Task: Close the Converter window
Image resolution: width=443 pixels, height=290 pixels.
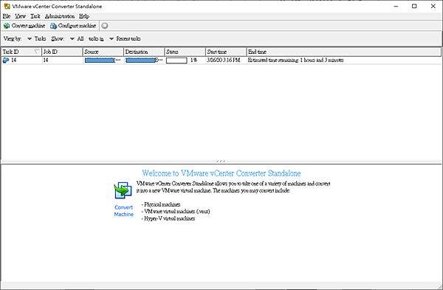Action: click(x=433, y=6)
